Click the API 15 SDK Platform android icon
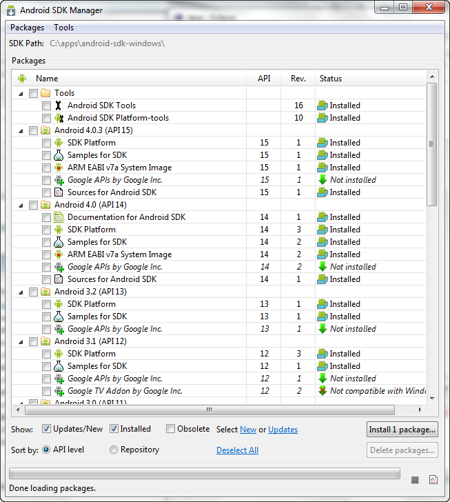Viewport: 450px width, 502px height. (x=59, y=143)
